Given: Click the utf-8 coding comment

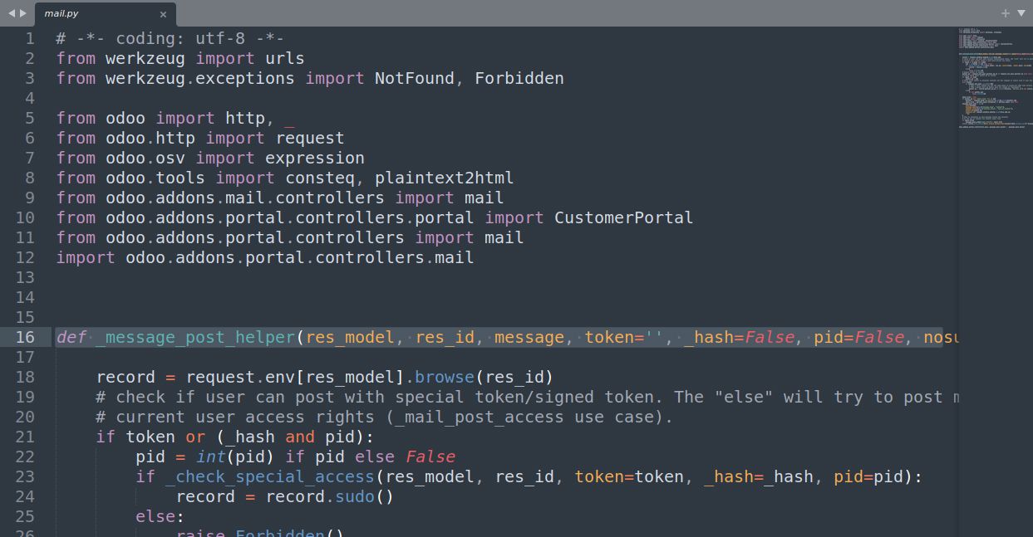Looking at the screenshot, I should [170, 38].
